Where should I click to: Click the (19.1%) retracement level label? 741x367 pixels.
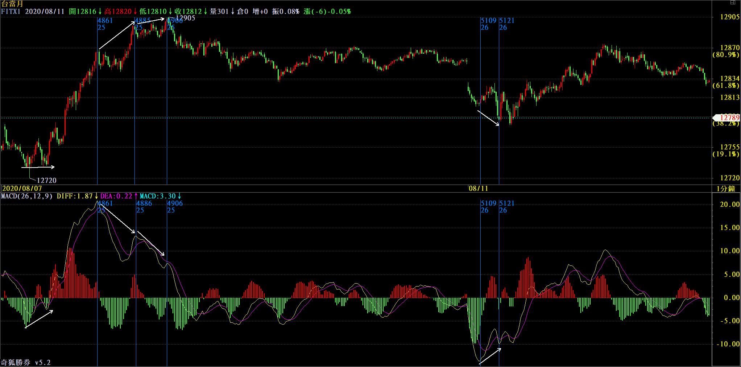(x=726, y=154)
